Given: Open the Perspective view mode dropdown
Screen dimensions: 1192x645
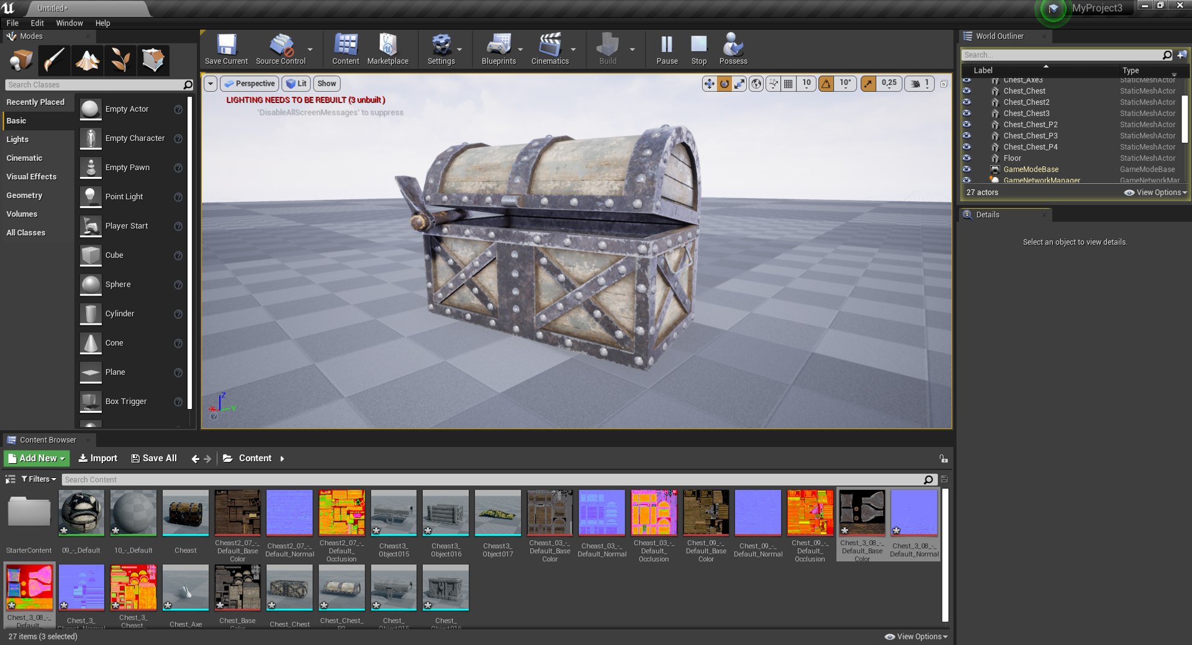Looking at the screenshot, I should (x=249, y=83).
